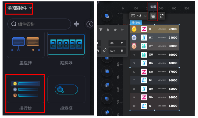The image size is (198, 118).
Task: Toggle the width-height lock chain icon
Action: click(105, 50)
